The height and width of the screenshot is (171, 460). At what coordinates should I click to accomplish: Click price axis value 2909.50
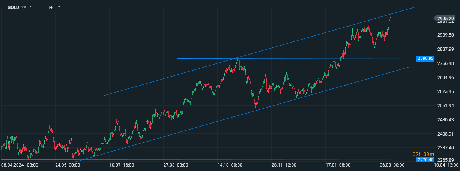click(x=445, y=35)
